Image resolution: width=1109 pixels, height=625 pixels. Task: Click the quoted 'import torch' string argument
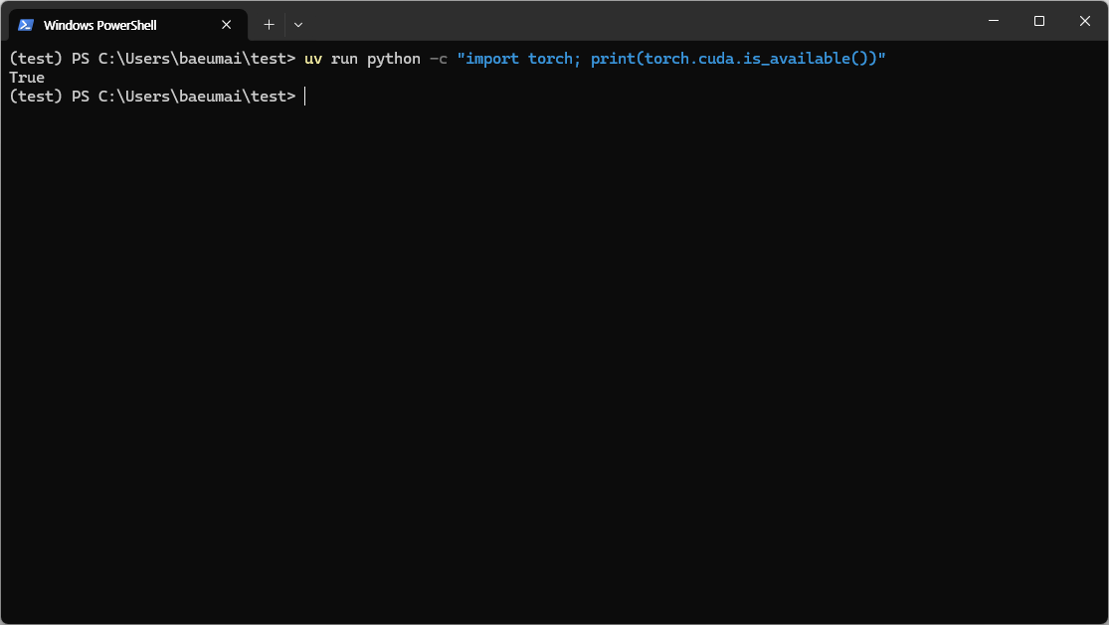pyautogui.click(x=671, y=59)
